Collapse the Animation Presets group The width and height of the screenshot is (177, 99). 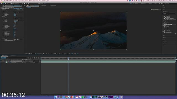point(163,15)
